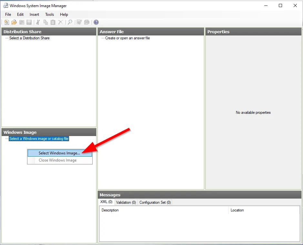
Task: Open the Tools menu
Action: click(x=49, y=15)
